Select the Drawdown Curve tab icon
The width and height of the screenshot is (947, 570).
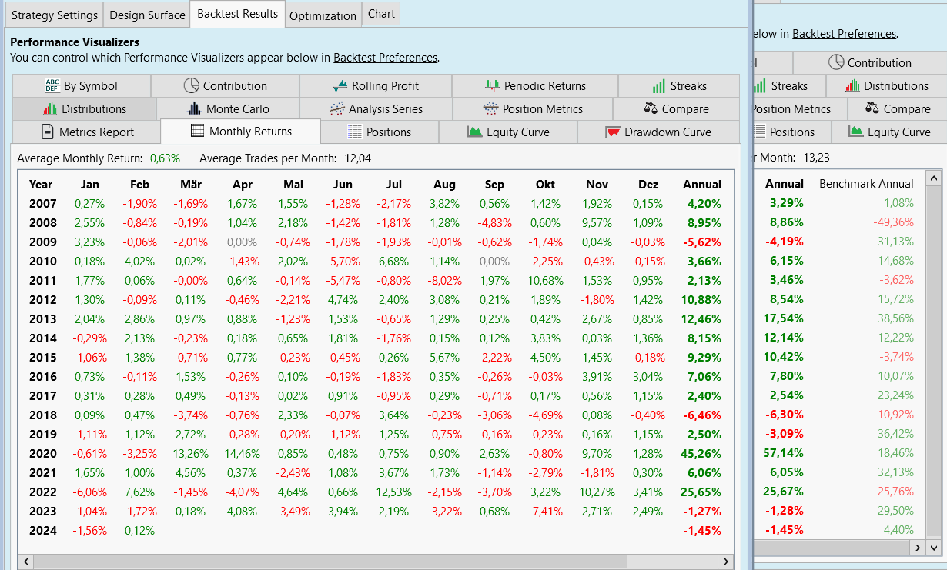613,132
